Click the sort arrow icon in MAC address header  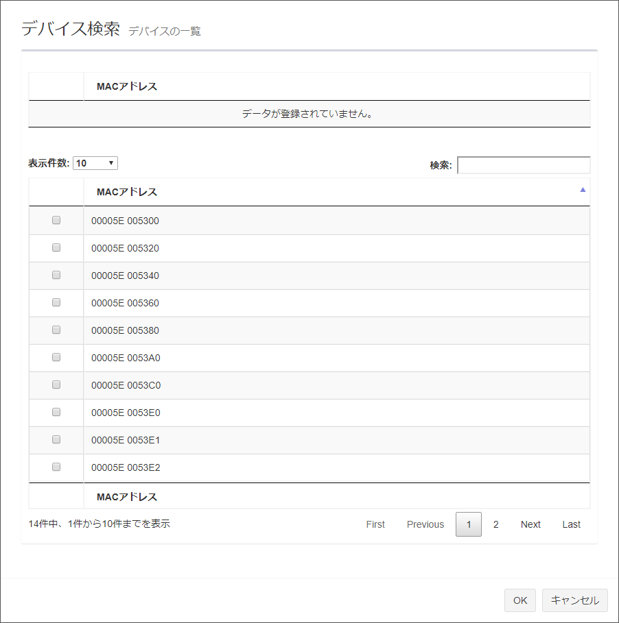coord(583,190)
